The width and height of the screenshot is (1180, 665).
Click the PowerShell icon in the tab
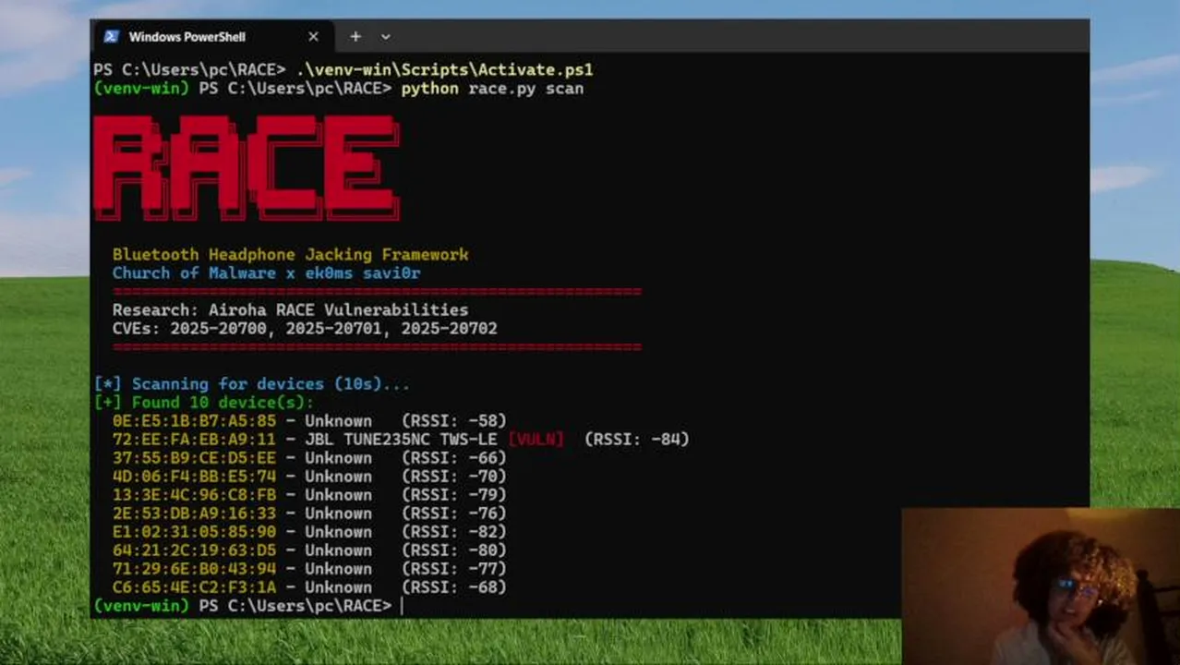111,37
